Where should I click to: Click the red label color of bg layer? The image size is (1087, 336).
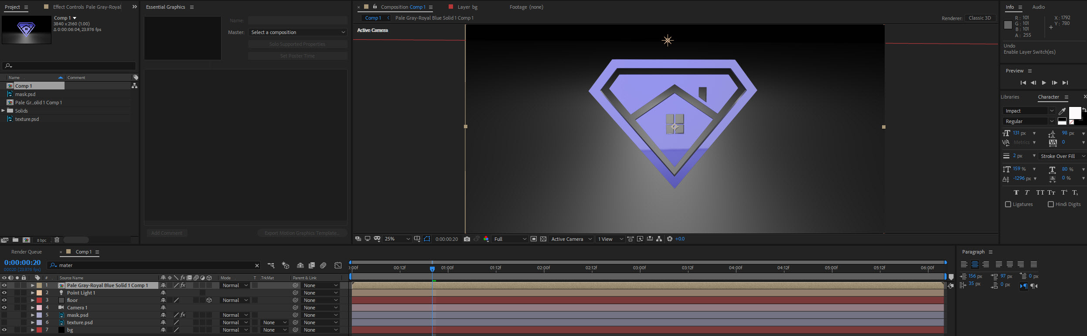[39, 330]
